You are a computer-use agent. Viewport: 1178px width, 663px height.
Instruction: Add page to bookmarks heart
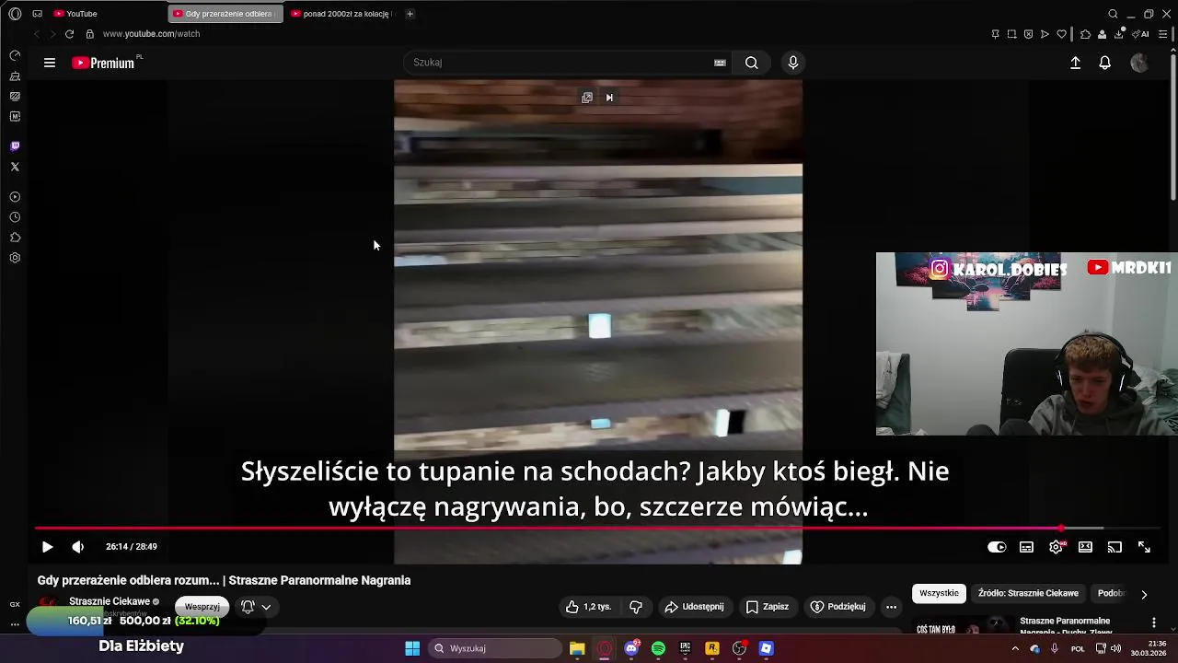click(x=1061, y=34)
